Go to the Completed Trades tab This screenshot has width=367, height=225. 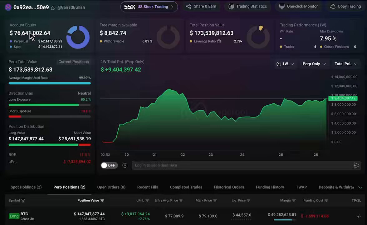pyautogui.click(x=186, y=187)
